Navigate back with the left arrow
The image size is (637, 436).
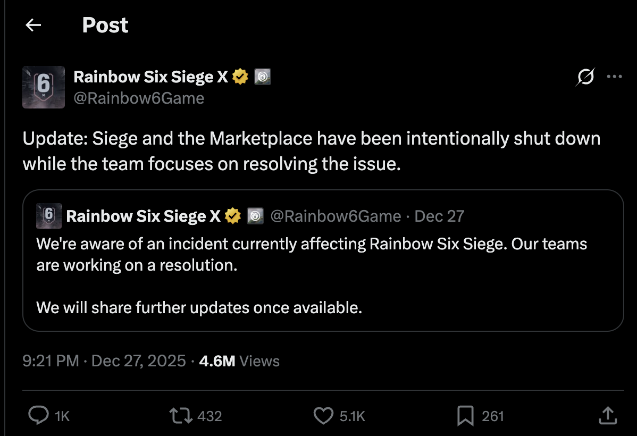point(33,25)
